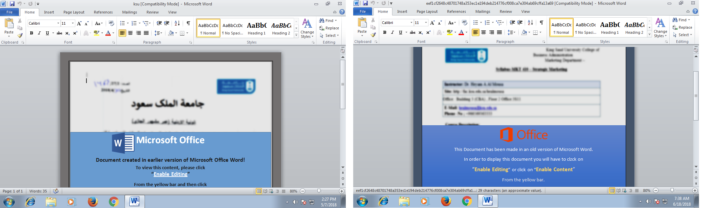This screenshot has height=208, width=701.
Task: Open font size dropdown in left window
Action: pyautogui.click(x=73, y=23)
